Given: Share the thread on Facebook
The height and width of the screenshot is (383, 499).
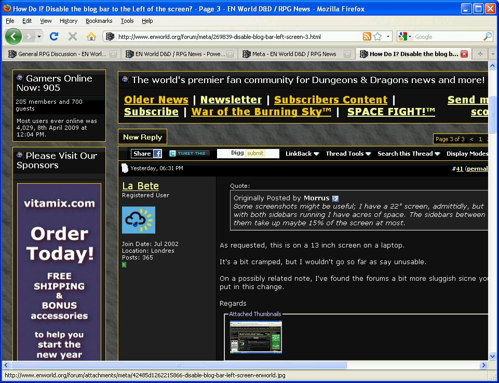Looking at the screenshot, I should pos(146,154).
